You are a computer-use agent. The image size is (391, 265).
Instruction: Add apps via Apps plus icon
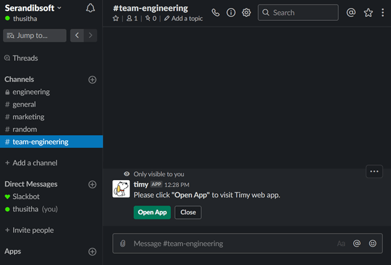coord(92,251)
